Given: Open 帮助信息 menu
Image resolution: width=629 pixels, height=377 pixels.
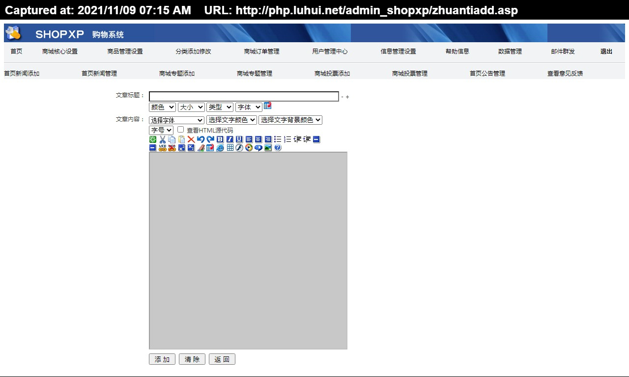Looking at the screenshot, I should [x=457, y=52].
